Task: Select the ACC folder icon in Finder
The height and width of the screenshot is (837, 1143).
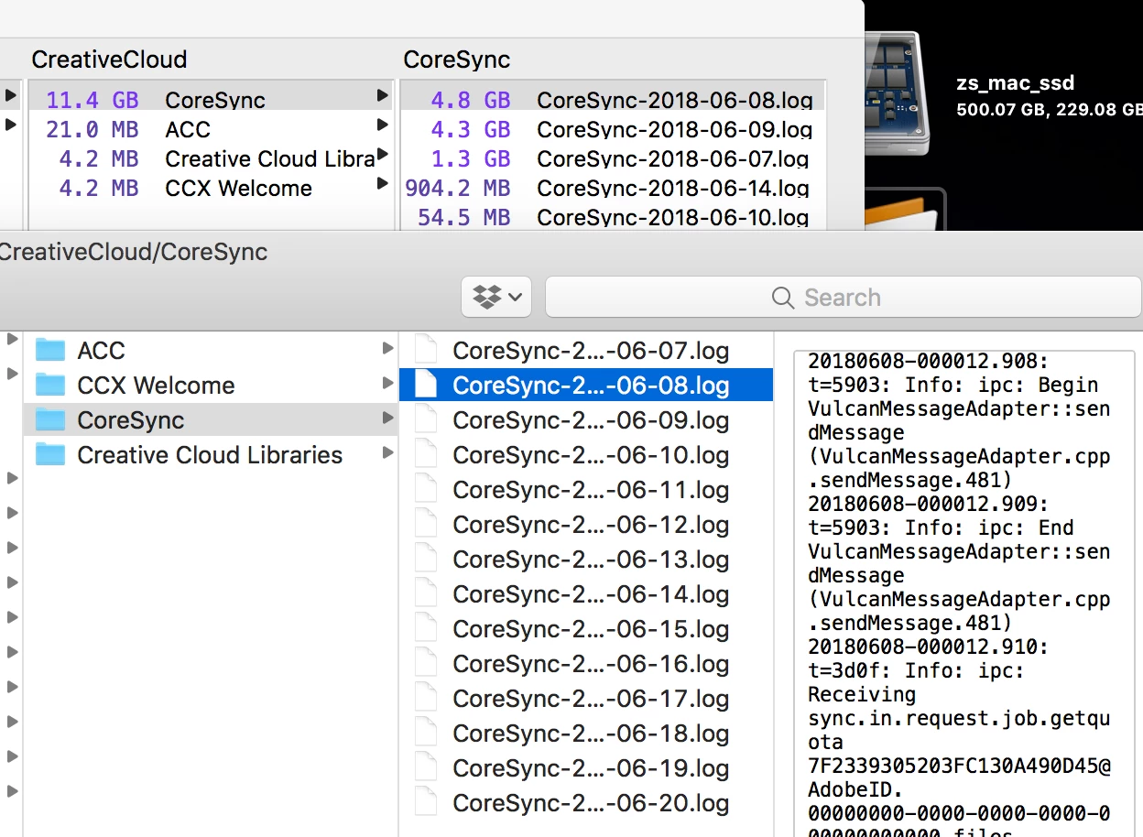Action: tap(50, 350)
